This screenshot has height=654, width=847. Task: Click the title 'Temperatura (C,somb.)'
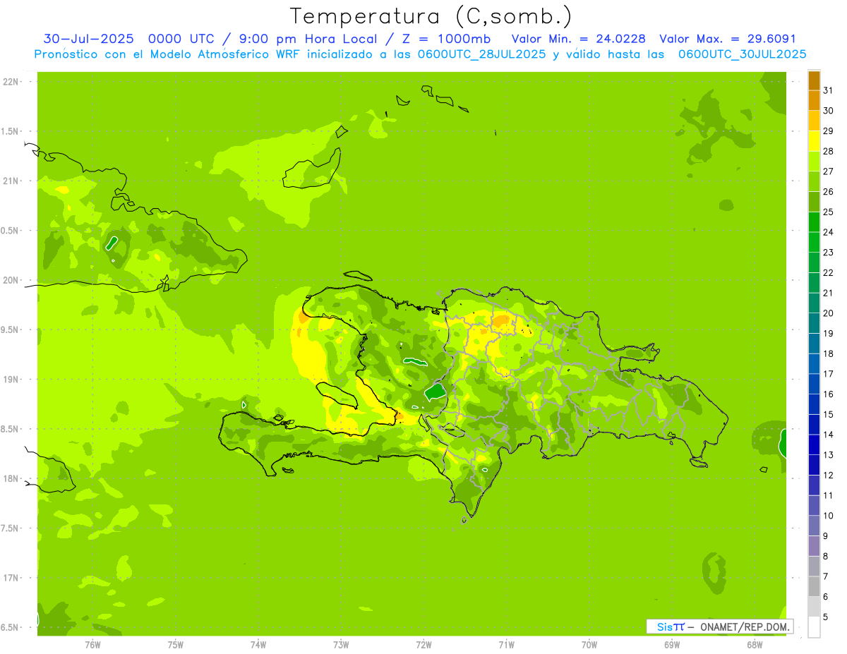(x=431, y=16)
